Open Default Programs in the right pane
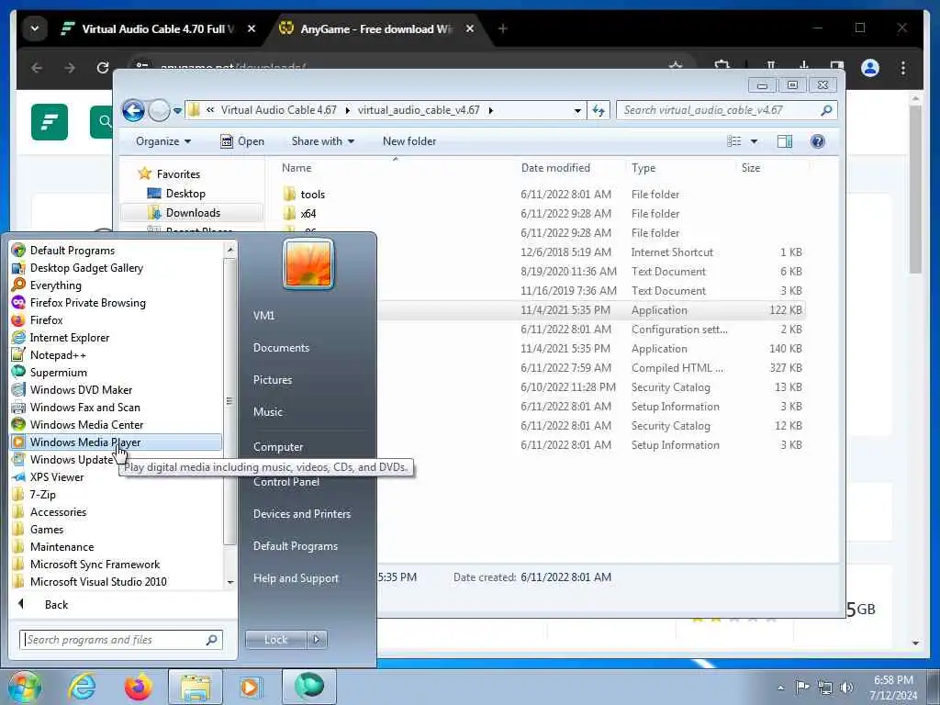Image resolution: width=940 pixels, height=705 pixels. click(295, 546)
